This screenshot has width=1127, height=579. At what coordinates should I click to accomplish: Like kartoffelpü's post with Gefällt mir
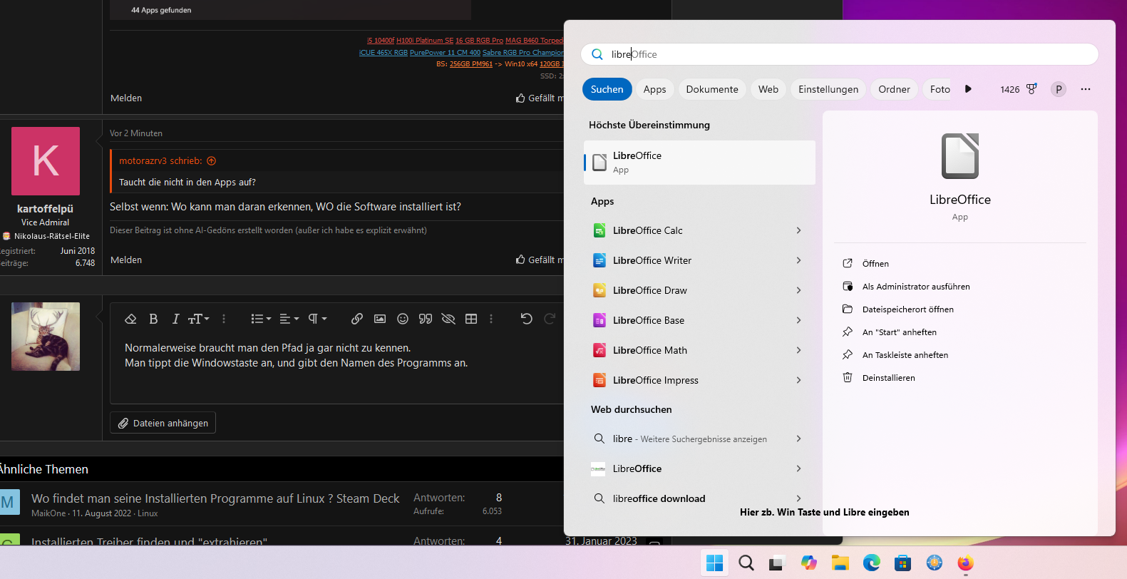[x=540, y=260]
